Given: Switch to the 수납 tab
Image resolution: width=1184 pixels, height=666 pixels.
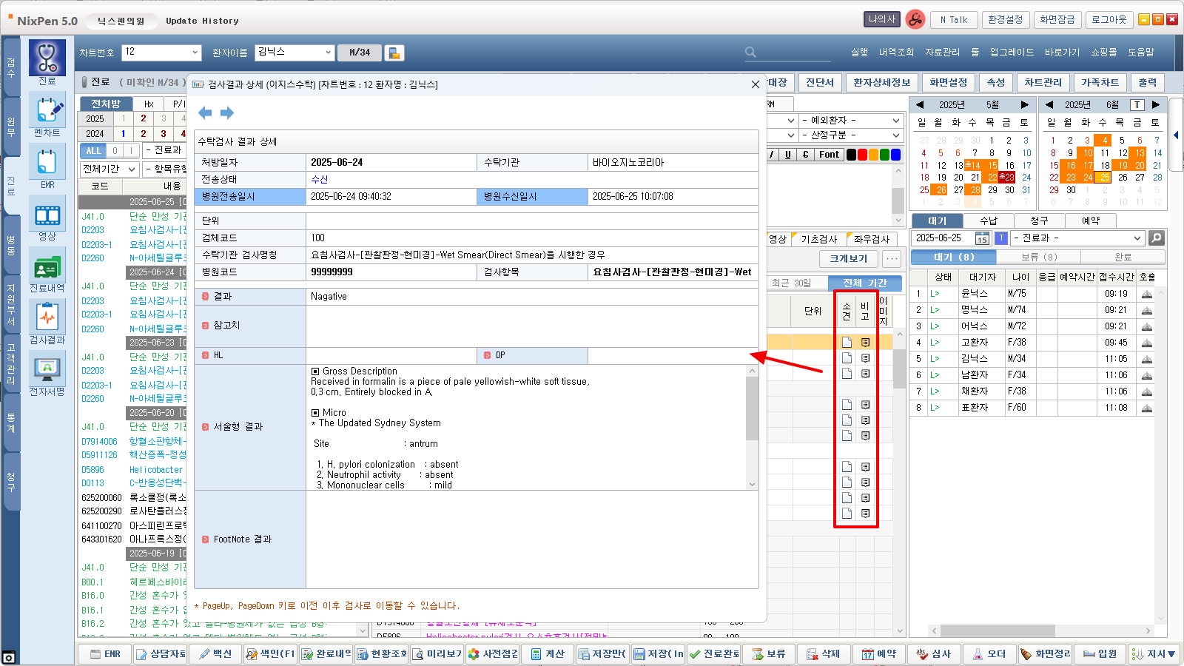Looking at the screenshot, I should coord(989,221).
